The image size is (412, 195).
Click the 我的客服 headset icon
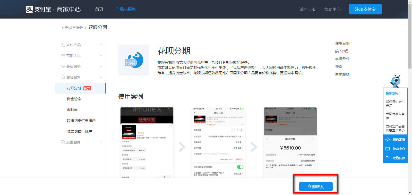(x=388, y=140)
